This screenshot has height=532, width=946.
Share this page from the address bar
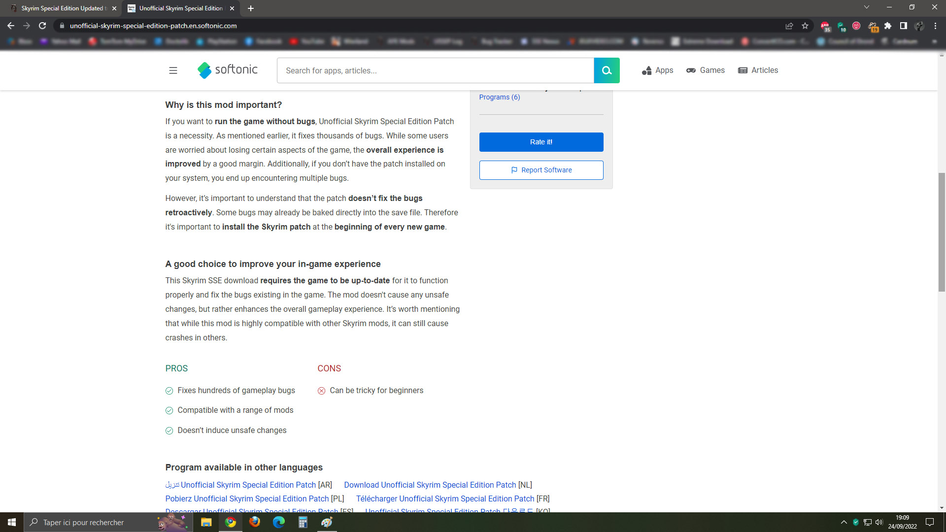pos(789,26)
